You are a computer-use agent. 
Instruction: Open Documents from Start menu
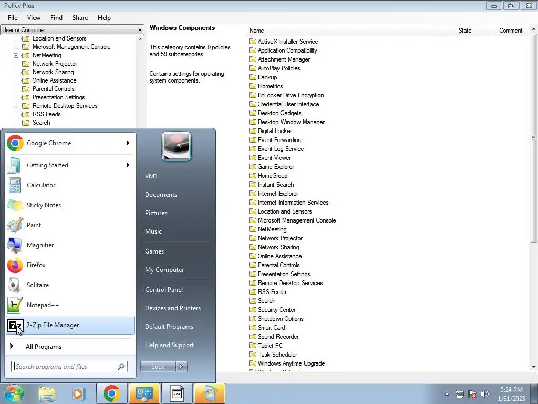pyautogui.click(x=161, y=195)
